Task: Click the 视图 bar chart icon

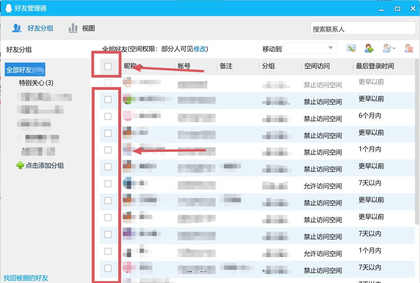Action: [x=73, y=28]
